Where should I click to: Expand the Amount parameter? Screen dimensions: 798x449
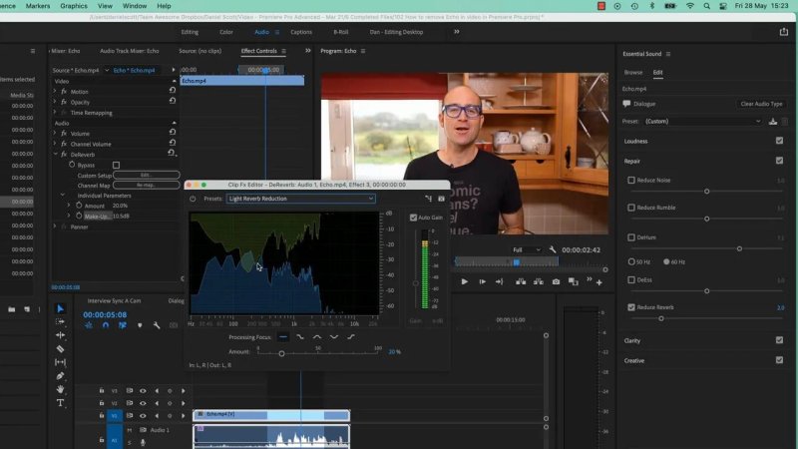click(69, 206)
